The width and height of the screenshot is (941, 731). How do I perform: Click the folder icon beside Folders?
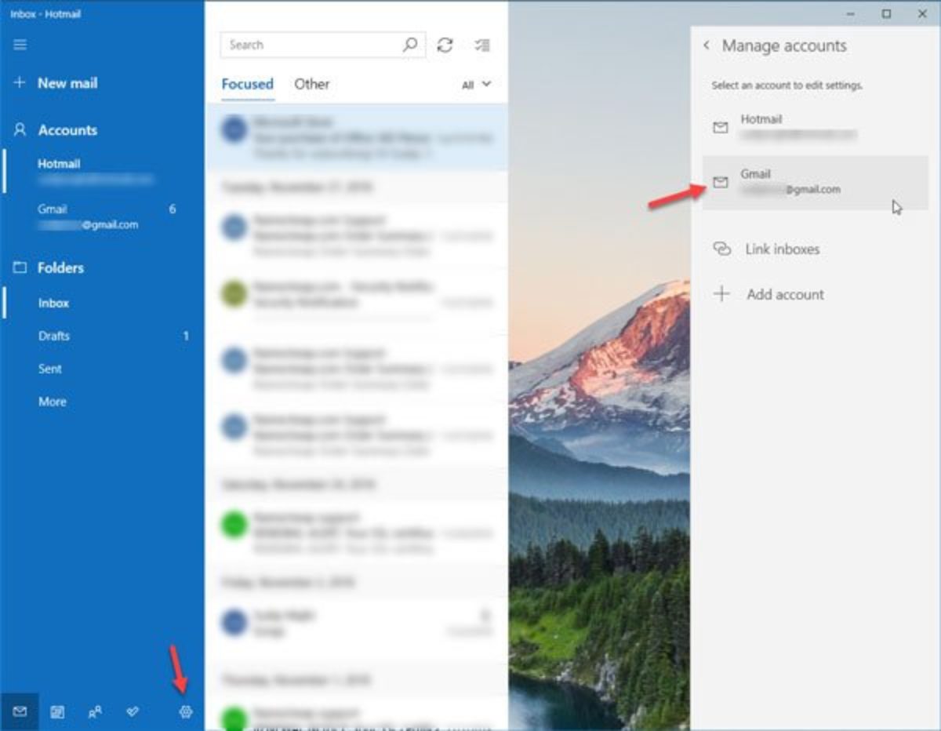click(x=20, y=267)
